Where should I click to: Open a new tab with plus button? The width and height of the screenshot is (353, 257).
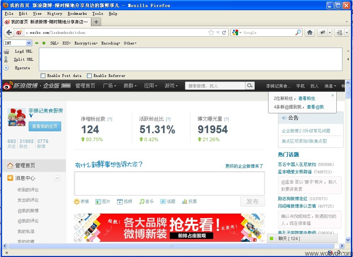(x=96, y=22)
